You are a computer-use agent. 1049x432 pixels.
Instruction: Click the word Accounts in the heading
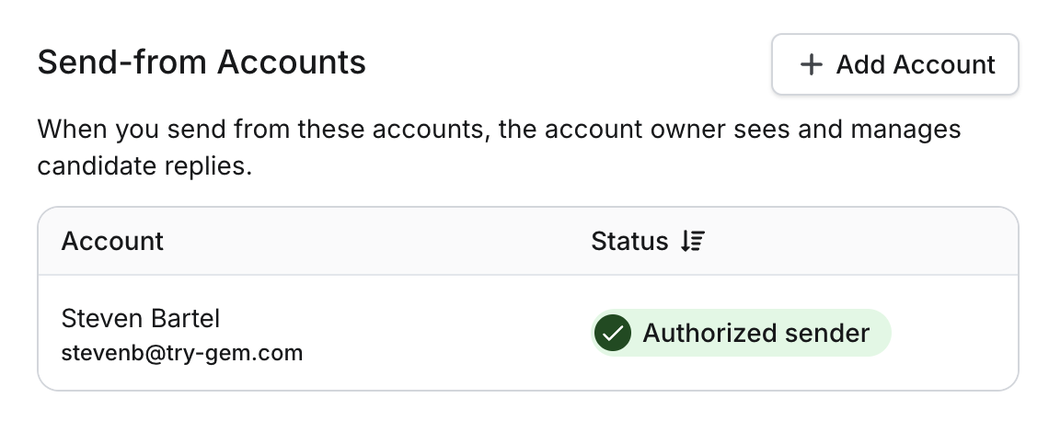click(x=291, y=63)
